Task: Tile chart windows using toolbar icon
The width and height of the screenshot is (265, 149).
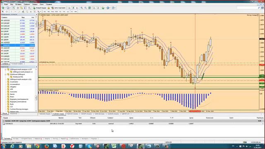Action: coord(89,8)
